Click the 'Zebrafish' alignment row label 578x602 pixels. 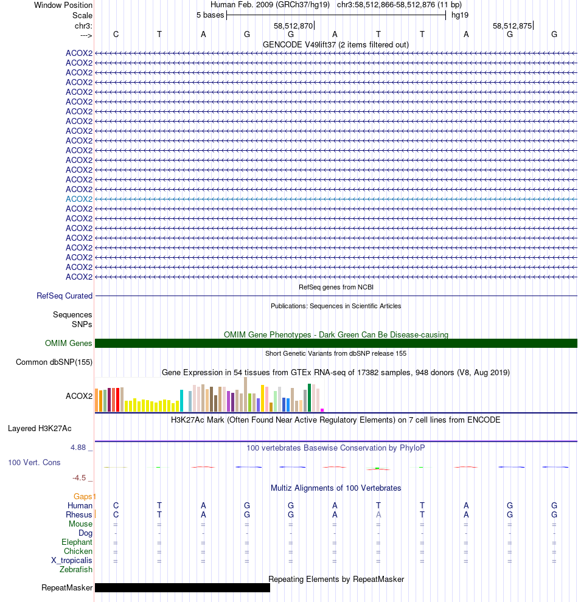76,569
